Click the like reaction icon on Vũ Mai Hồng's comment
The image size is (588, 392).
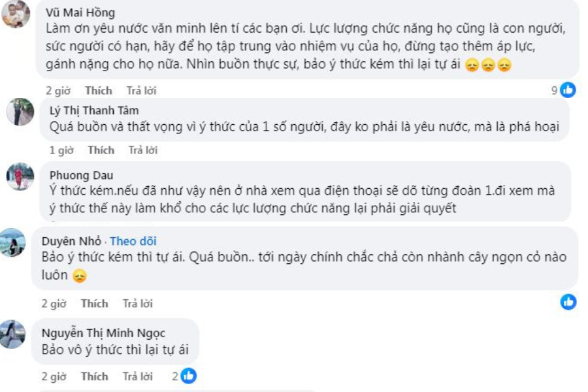click(x=568, y=90)
